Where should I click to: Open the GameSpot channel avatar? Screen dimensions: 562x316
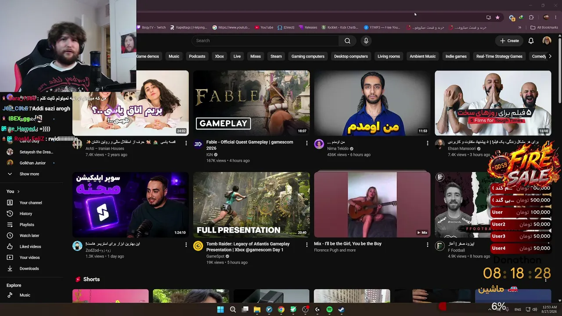pos(198,246)
